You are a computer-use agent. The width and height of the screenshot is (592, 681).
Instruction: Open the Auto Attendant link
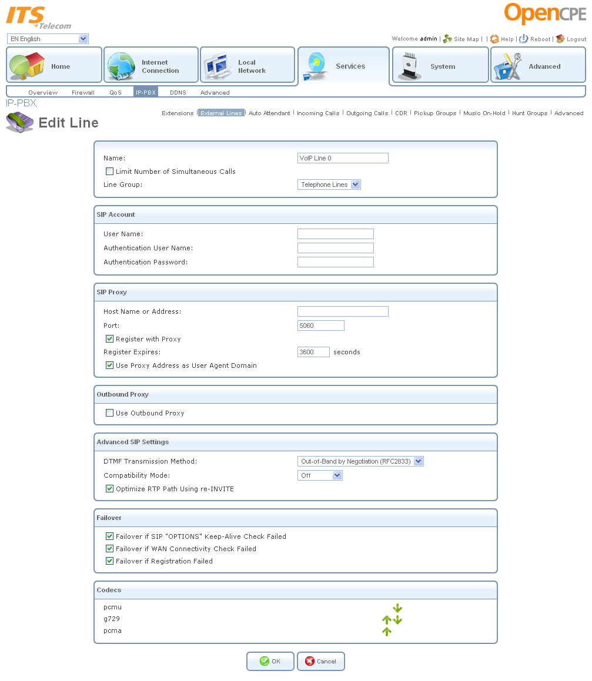pyautogui.click(x=269, y=113)
